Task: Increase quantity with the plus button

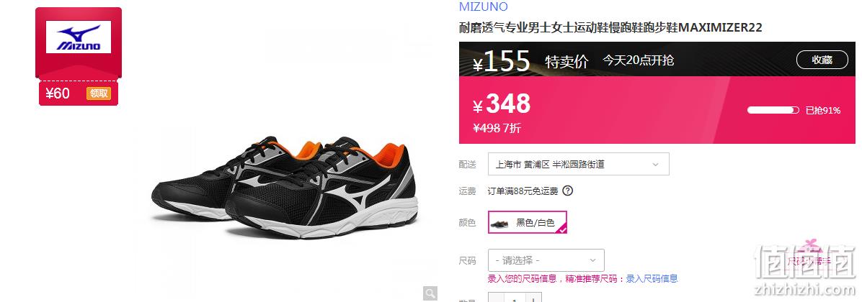Action: click(533, 298)
